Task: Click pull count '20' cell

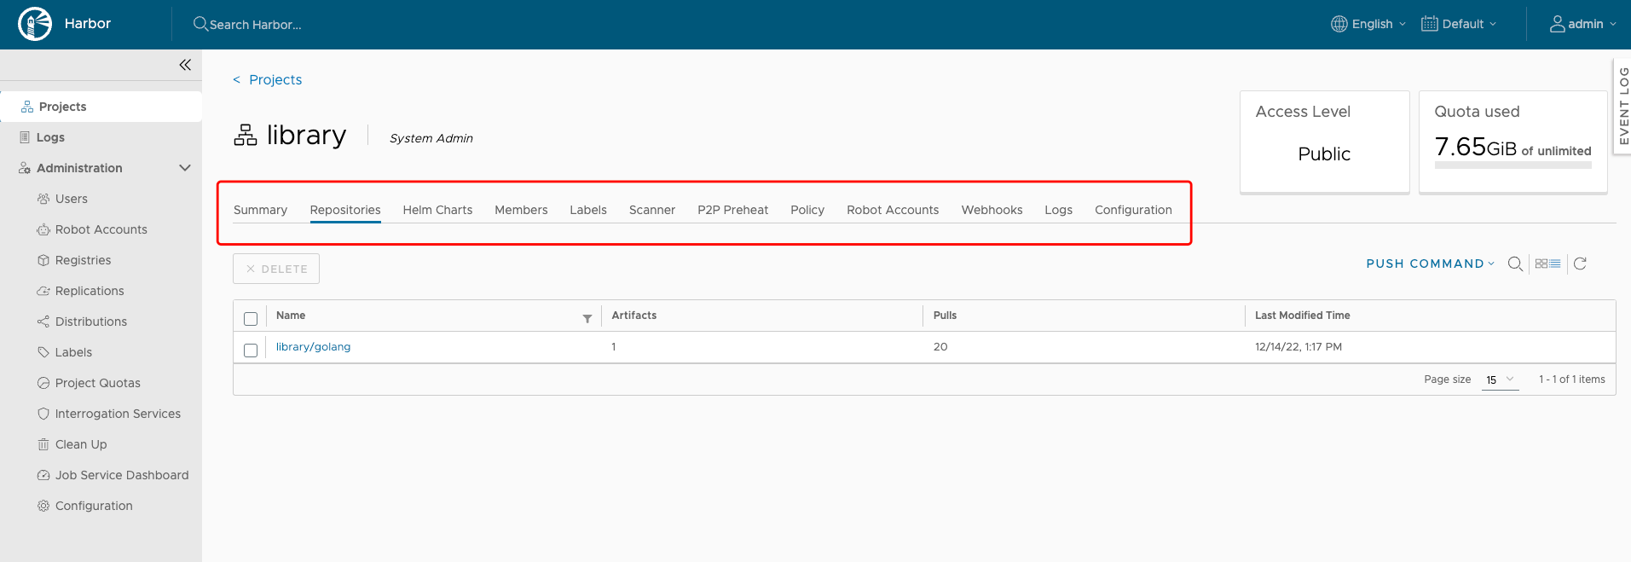Action: [x=940, y=347]
